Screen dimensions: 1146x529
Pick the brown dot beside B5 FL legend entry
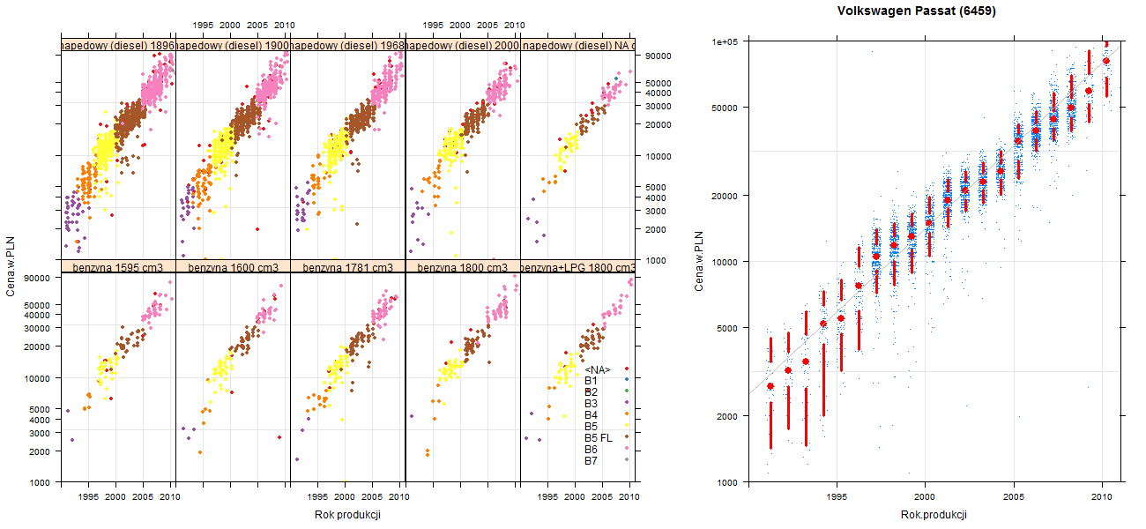(x=626, y=437)
